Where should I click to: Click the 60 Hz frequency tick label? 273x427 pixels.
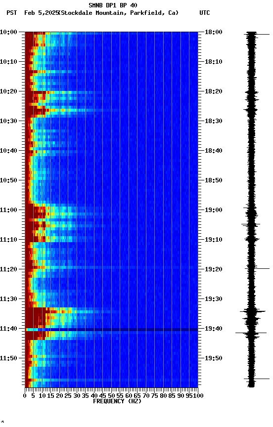(x=129, y=396)
